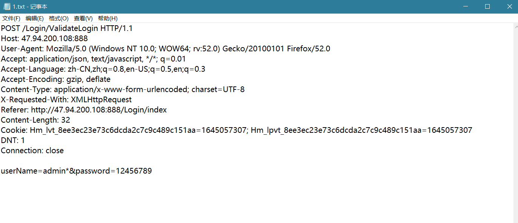Place cursor on the Connection: close line
This screenshot has width=518, height=223.
(x=32, y=151)
